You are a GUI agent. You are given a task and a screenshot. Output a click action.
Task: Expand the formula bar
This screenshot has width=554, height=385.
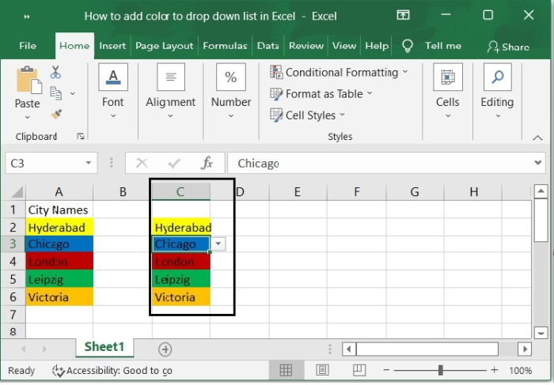click(538, 163)
